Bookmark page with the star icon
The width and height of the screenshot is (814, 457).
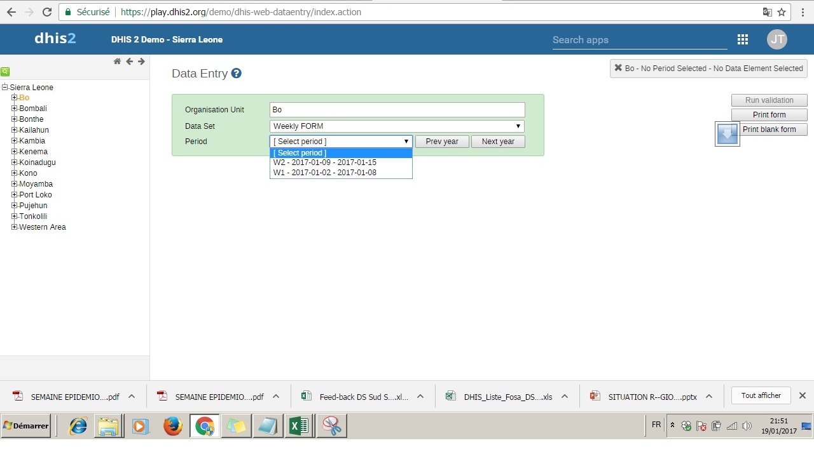tap(782, 12)
